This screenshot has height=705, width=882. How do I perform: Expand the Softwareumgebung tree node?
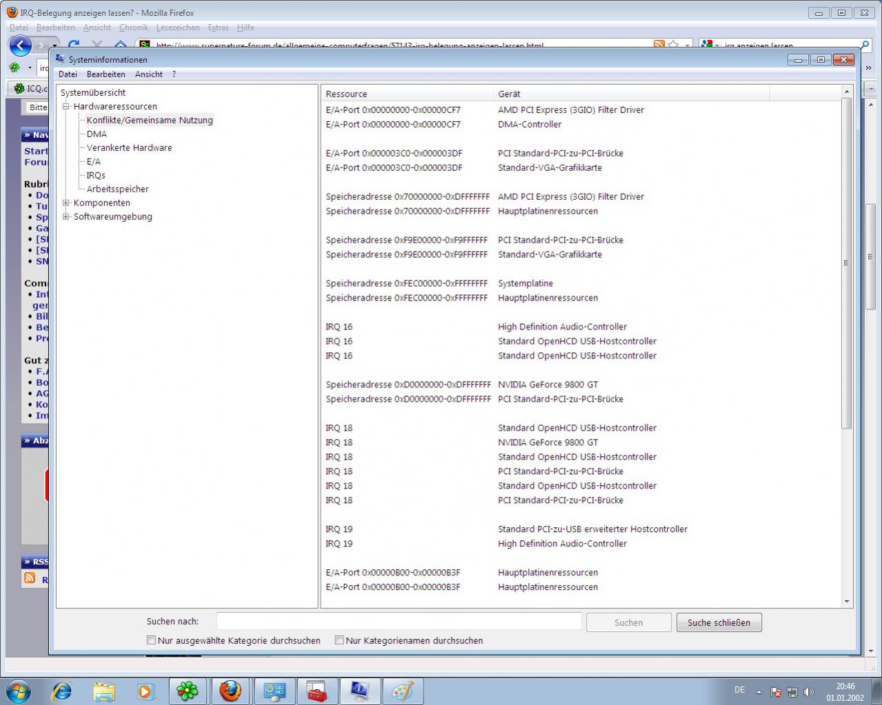click(x=66, y=216)
